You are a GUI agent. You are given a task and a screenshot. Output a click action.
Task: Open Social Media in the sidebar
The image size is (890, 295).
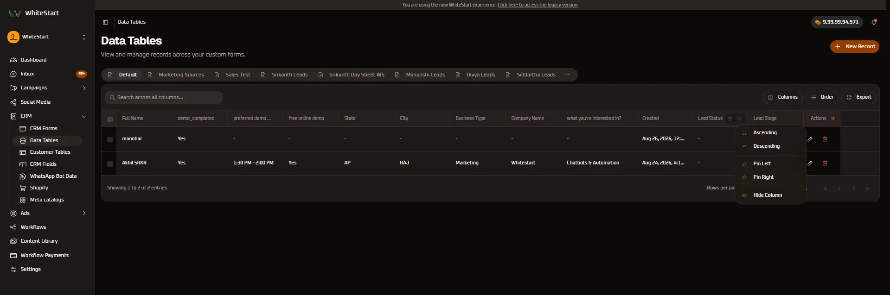pos(35,102)
